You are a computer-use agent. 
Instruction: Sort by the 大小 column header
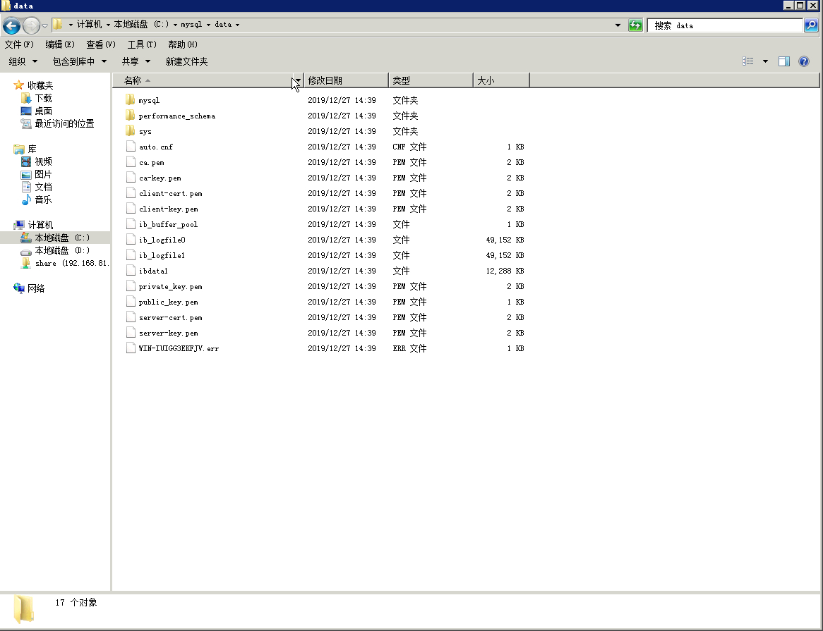tap(501, 80)
